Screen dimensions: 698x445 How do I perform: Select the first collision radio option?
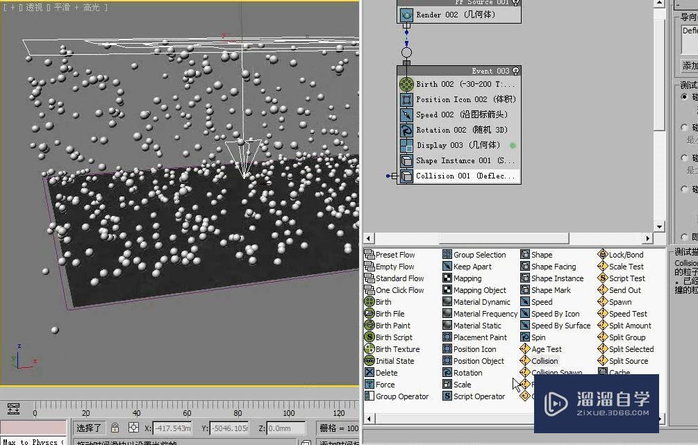(x=684, y=96)
